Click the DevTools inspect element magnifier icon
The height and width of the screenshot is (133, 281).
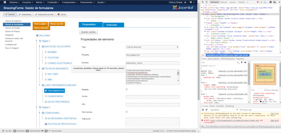tap(203, 2)
